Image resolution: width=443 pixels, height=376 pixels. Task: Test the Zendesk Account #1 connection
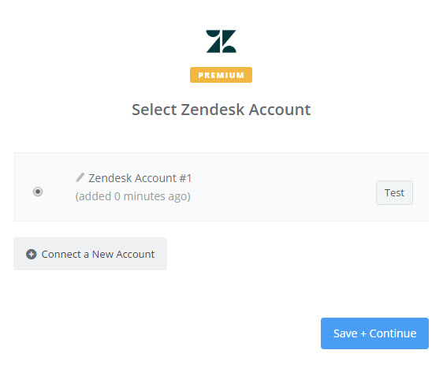(394, 192)
